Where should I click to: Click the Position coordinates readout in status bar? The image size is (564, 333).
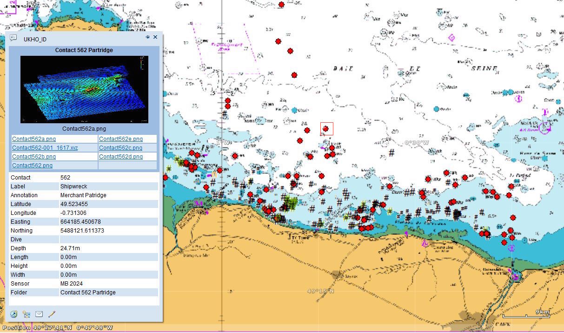pos(58,328)
